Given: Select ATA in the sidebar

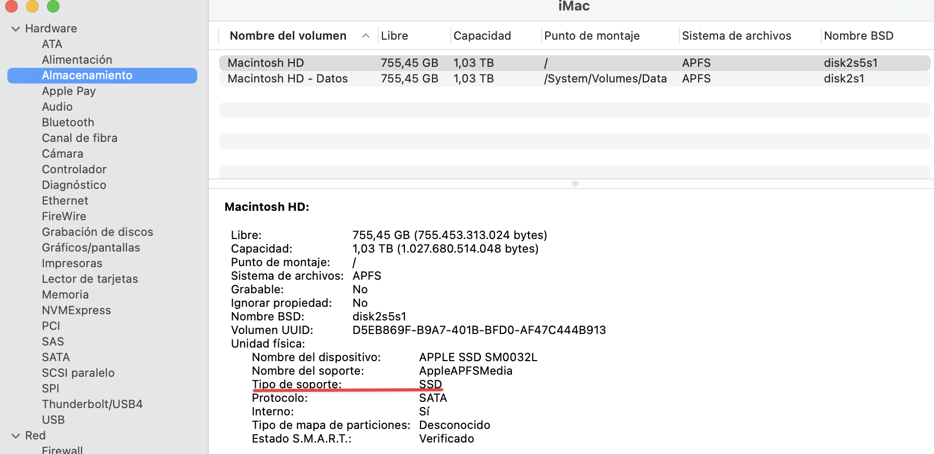Looking at the screenshot, I should click(x=52, y=44).
